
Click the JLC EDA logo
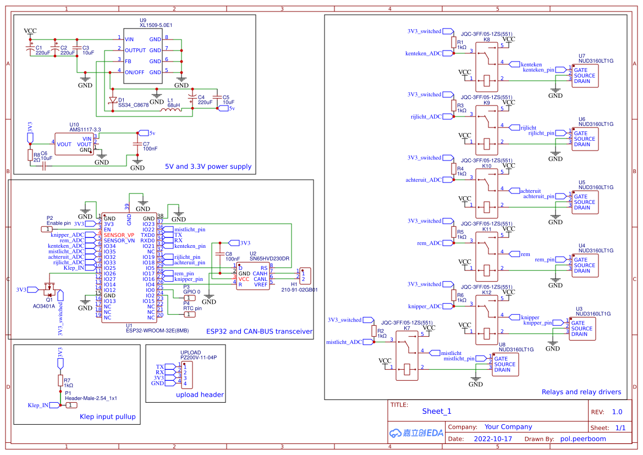[416, 432]
